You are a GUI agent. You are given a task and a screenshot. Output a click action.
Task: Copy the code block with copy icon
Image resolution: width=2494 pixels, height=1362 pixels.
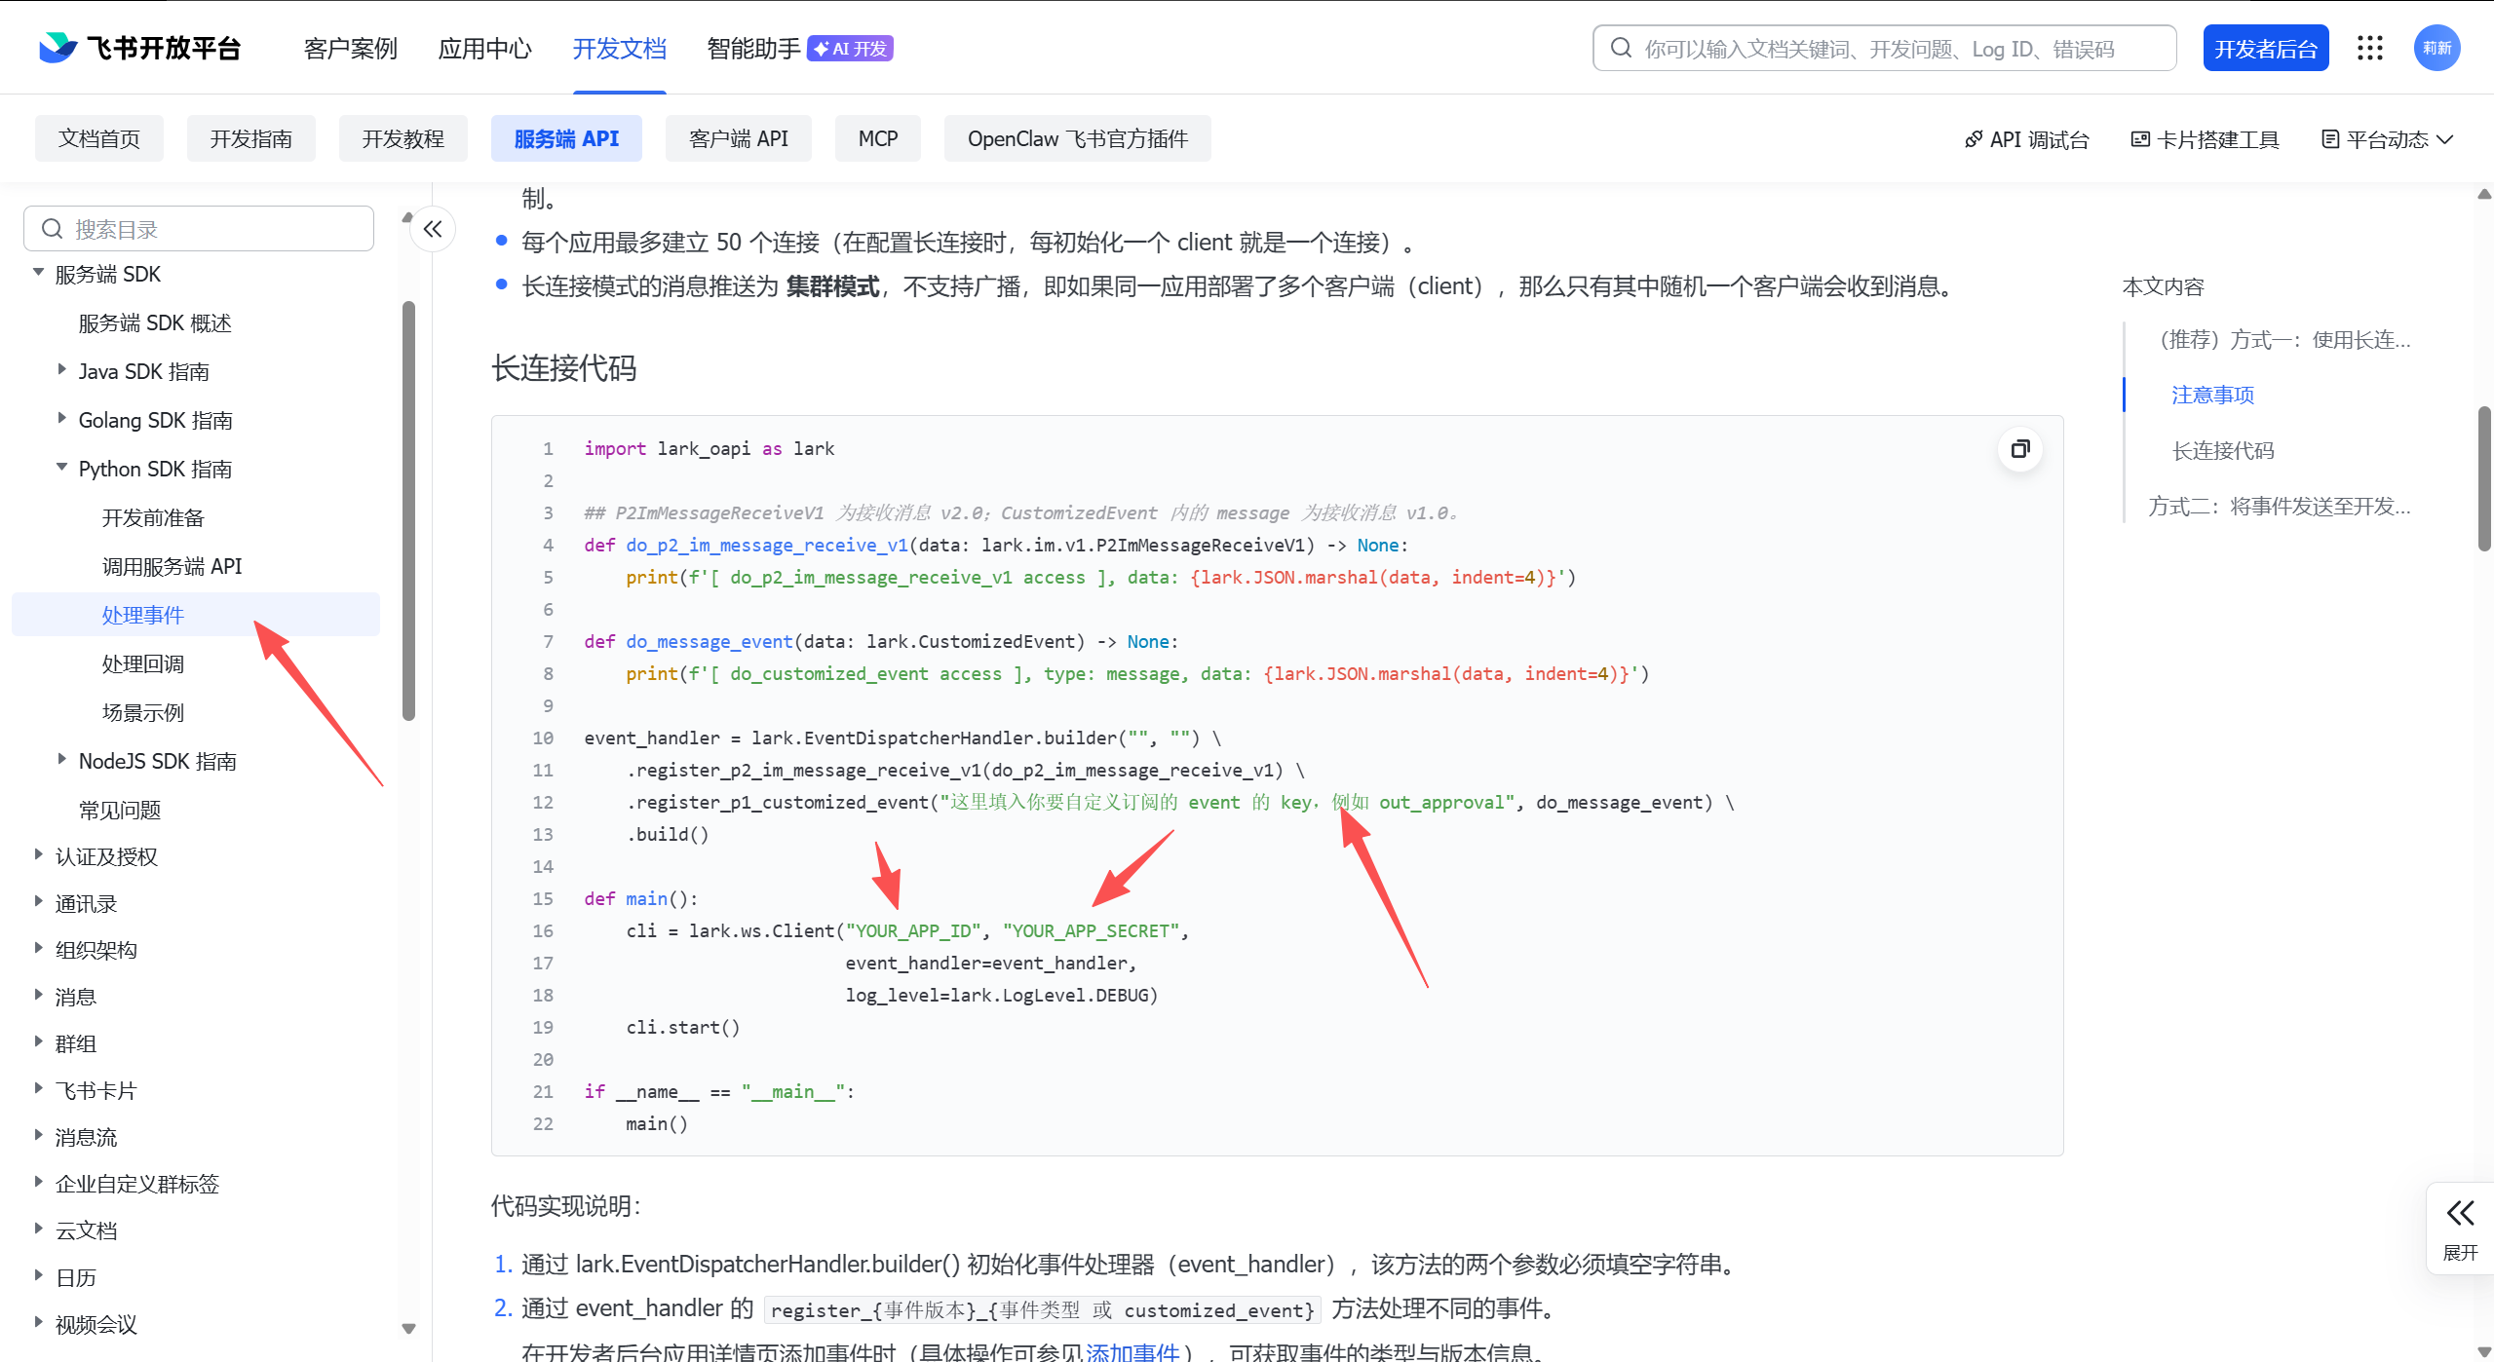pyautogui.click(x=2019, y=449)
